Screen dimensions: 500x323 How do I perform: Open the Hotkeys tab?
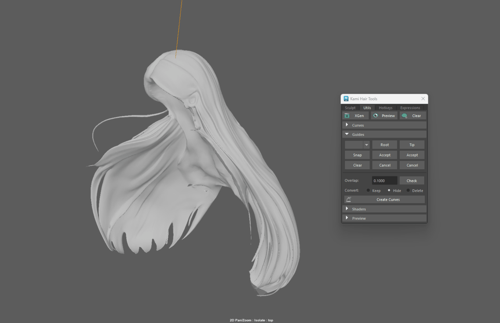click(x=386, y=108)
